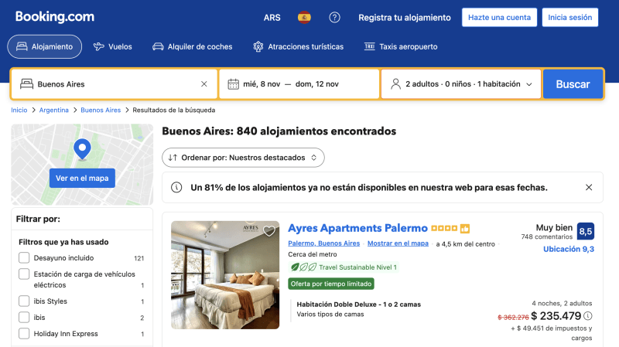Click the 8,5 review score badge
The image size is (619, 347).
click(586, 232)
